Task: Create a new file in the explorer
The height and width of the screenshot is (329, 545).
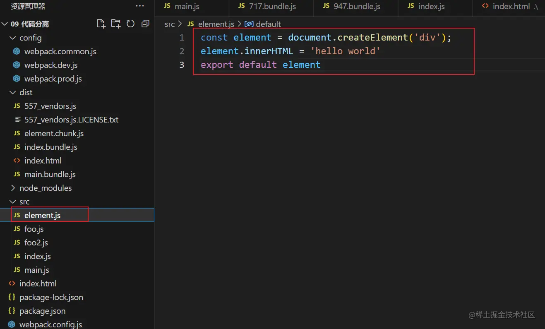Action: click(x=101, y=24)
